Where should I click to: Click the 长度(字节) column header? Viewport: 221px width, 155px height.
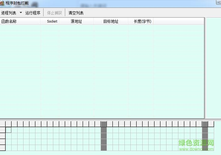tap(141, 21)
